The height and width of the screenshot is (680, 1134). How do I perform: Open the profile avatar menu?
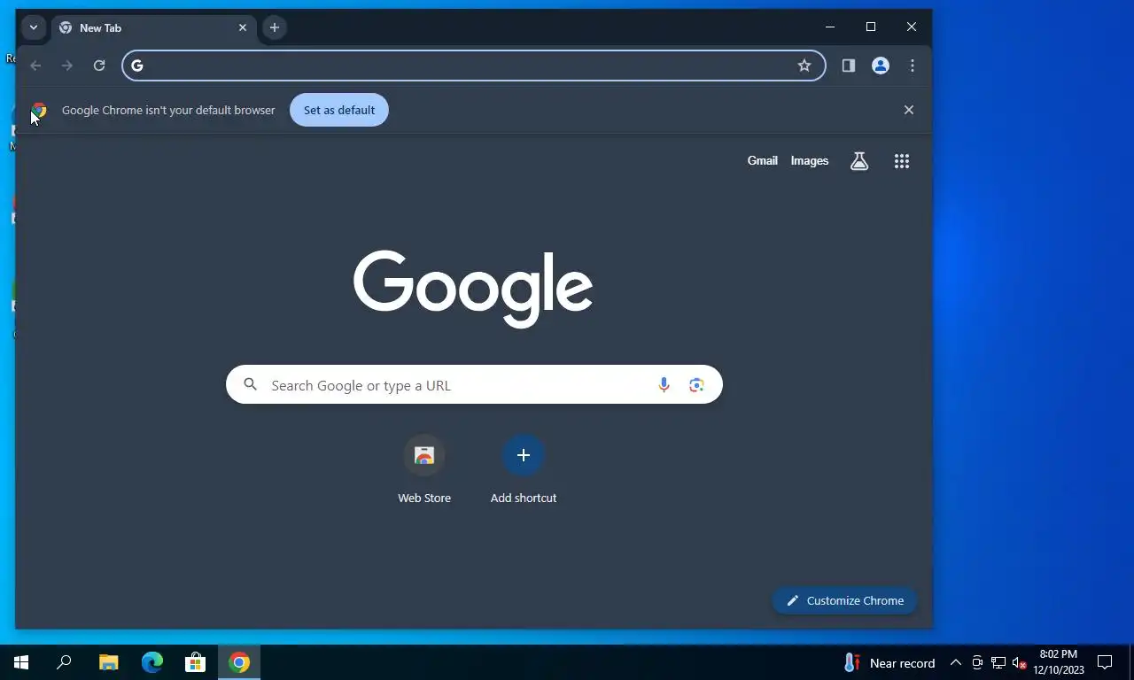click(881, 66)
